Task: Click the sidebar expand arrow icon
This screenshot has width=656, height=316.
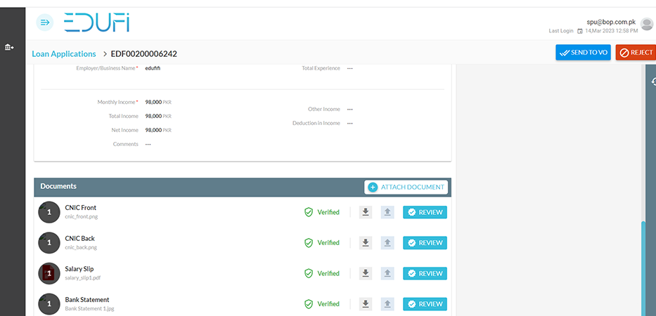Action: 45,22
